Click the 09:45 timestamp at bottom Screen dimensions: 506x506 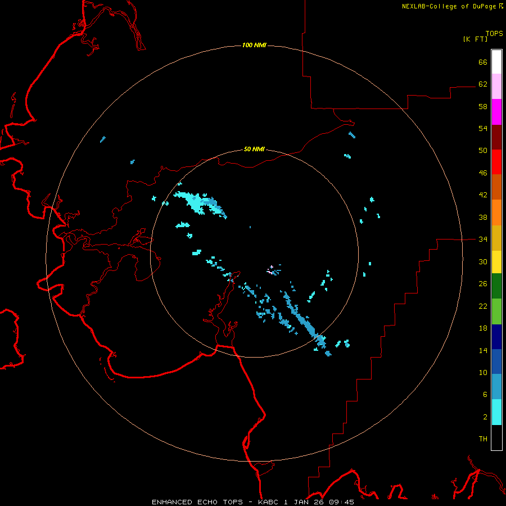(x=342, y=502)
